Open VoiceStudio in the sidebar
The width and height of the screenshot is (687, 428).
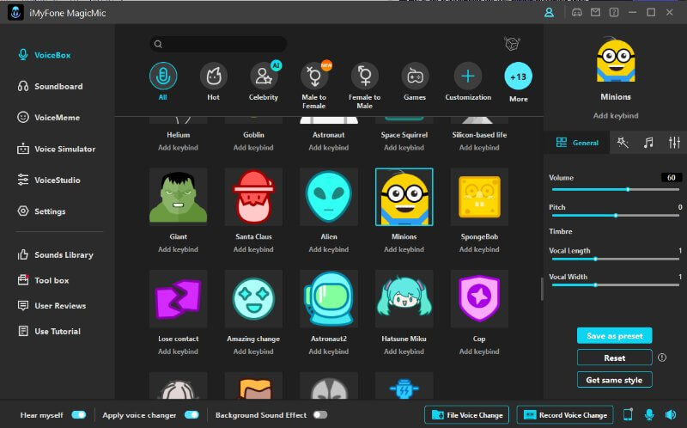tap(49, 180)
